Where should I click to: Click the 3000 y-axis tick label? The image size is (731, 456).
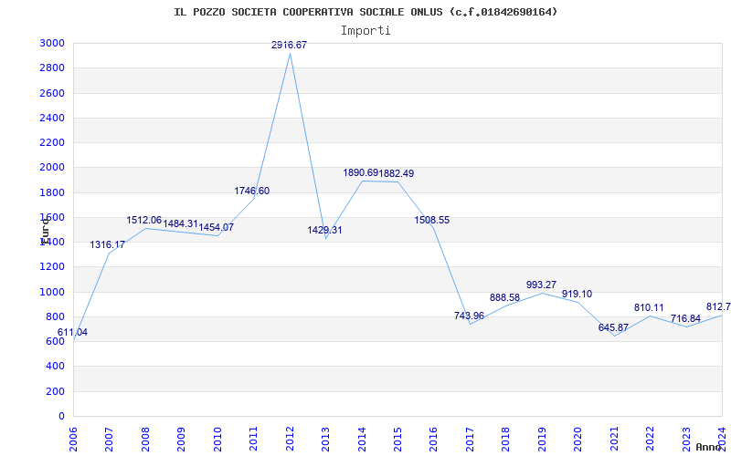click(x=52, y=43)
